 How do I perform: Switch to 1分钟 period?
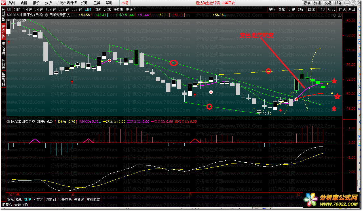tap(28, 9)
